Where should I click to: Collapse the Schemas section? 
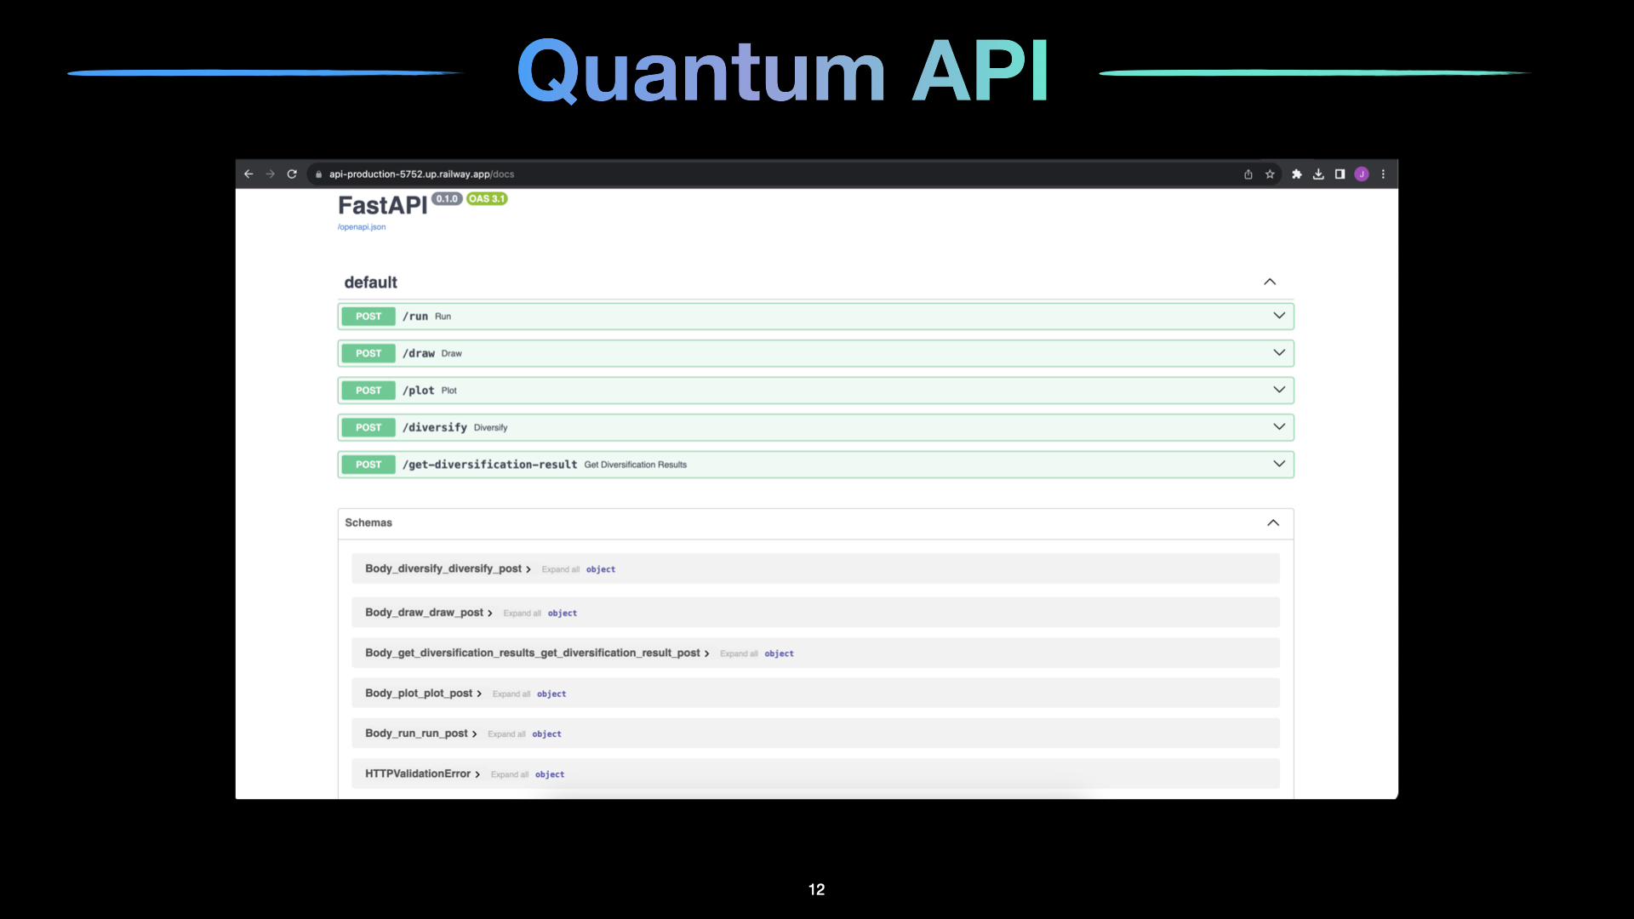tap(1273, 522)
